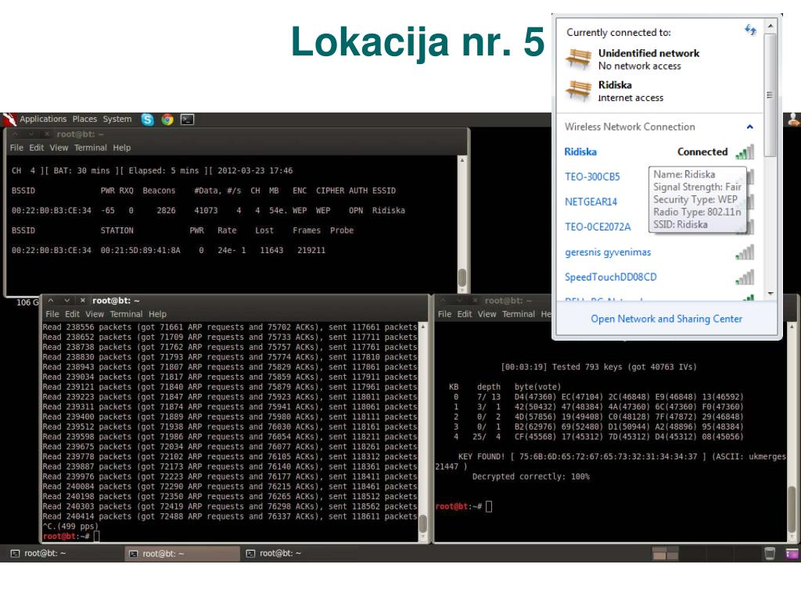Open Edit menu in ARP replay terminal
801x600 pixels.
72,314
